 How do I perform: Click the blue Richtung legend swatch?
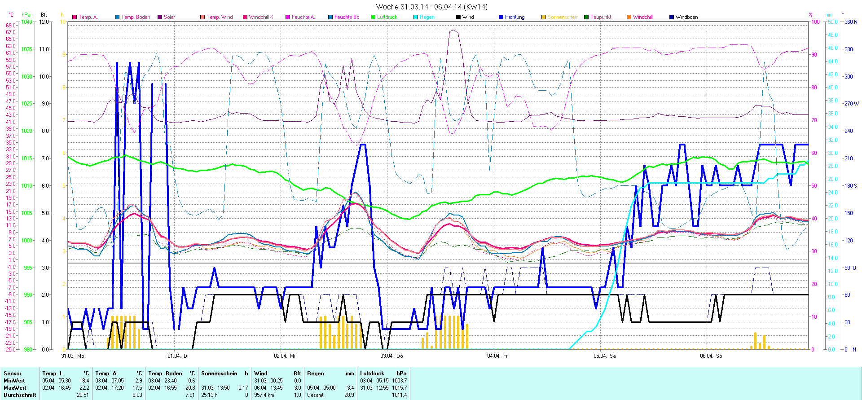point(501,17)
